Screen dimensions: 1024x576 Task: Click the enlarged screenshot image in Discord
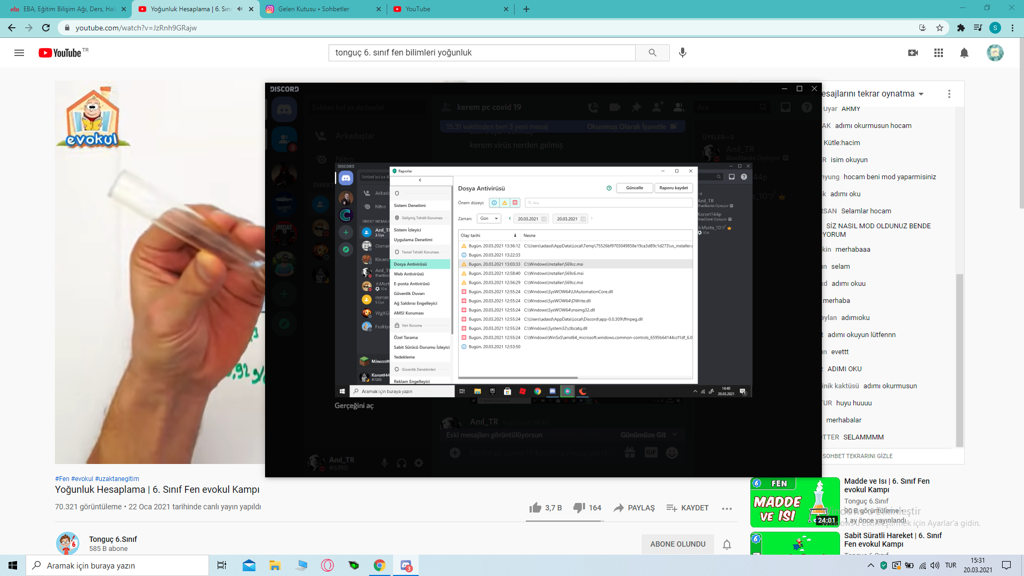pos(543,280)
